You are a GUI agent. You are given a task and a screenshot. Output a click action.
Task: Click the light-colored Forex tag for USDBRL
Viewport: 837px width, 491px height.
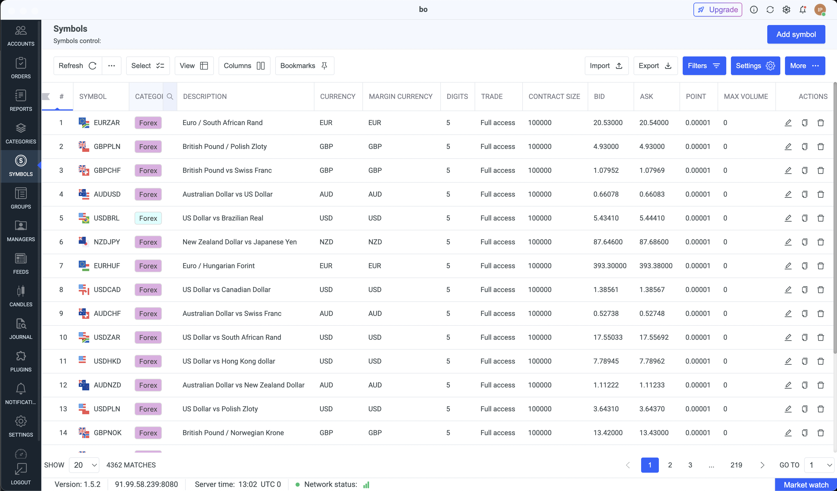click(148, 218)
